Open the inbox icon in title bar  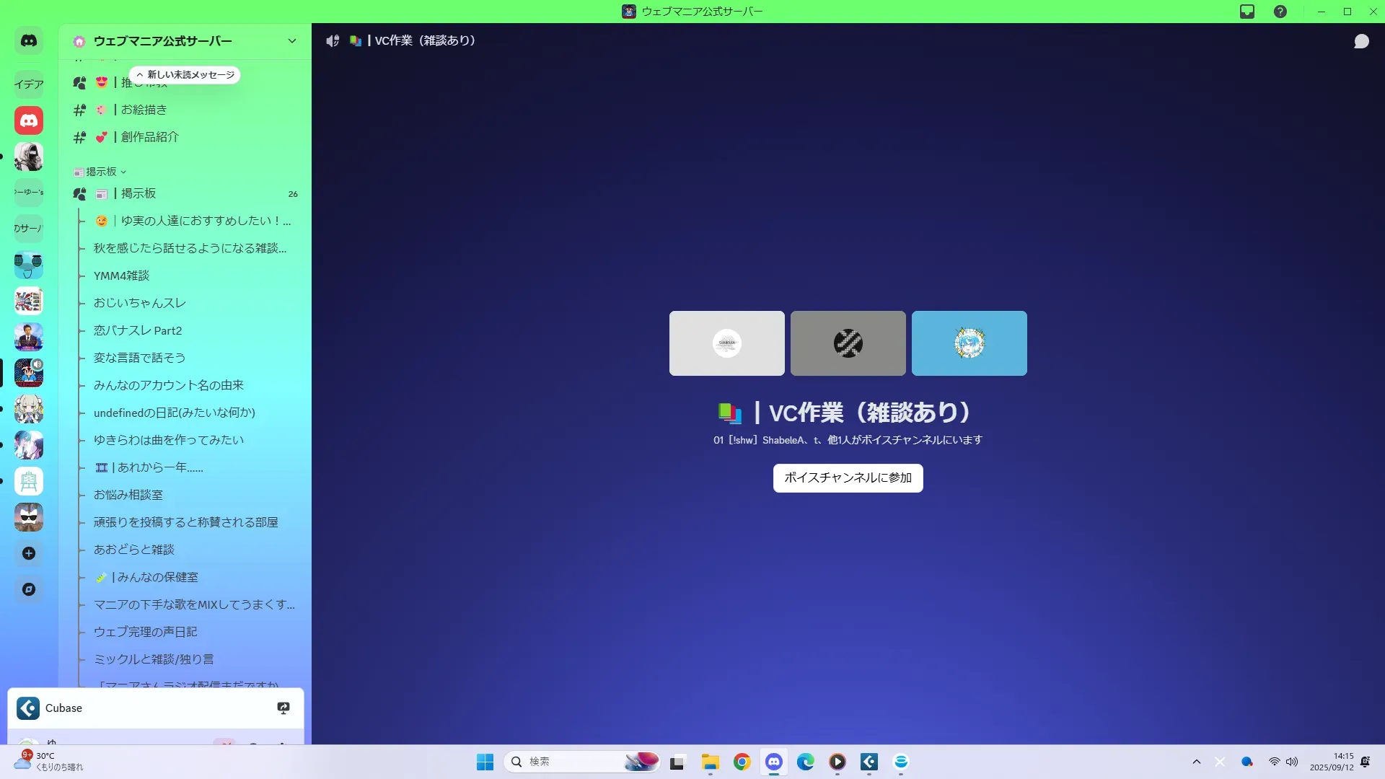pos(1247,12)
